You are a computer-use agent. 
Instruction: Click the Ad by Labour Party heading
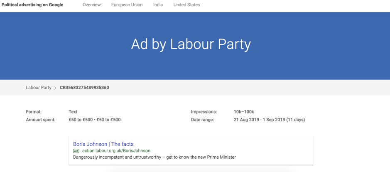point(191,44)
